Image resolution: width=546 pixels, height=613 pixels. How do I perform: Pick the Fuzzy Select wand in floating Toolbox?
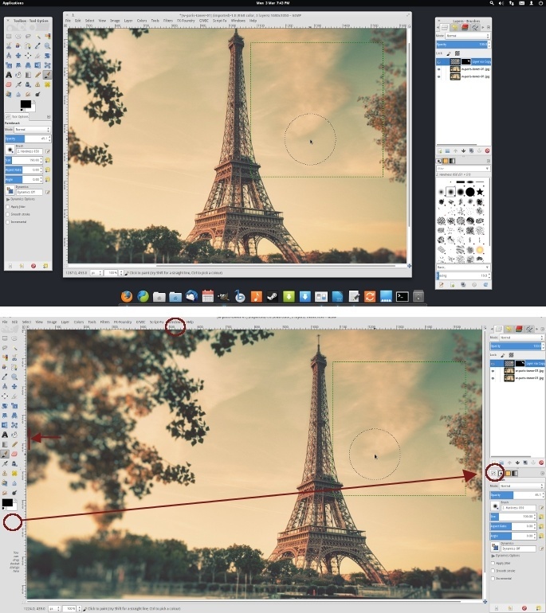coord(37,37)
